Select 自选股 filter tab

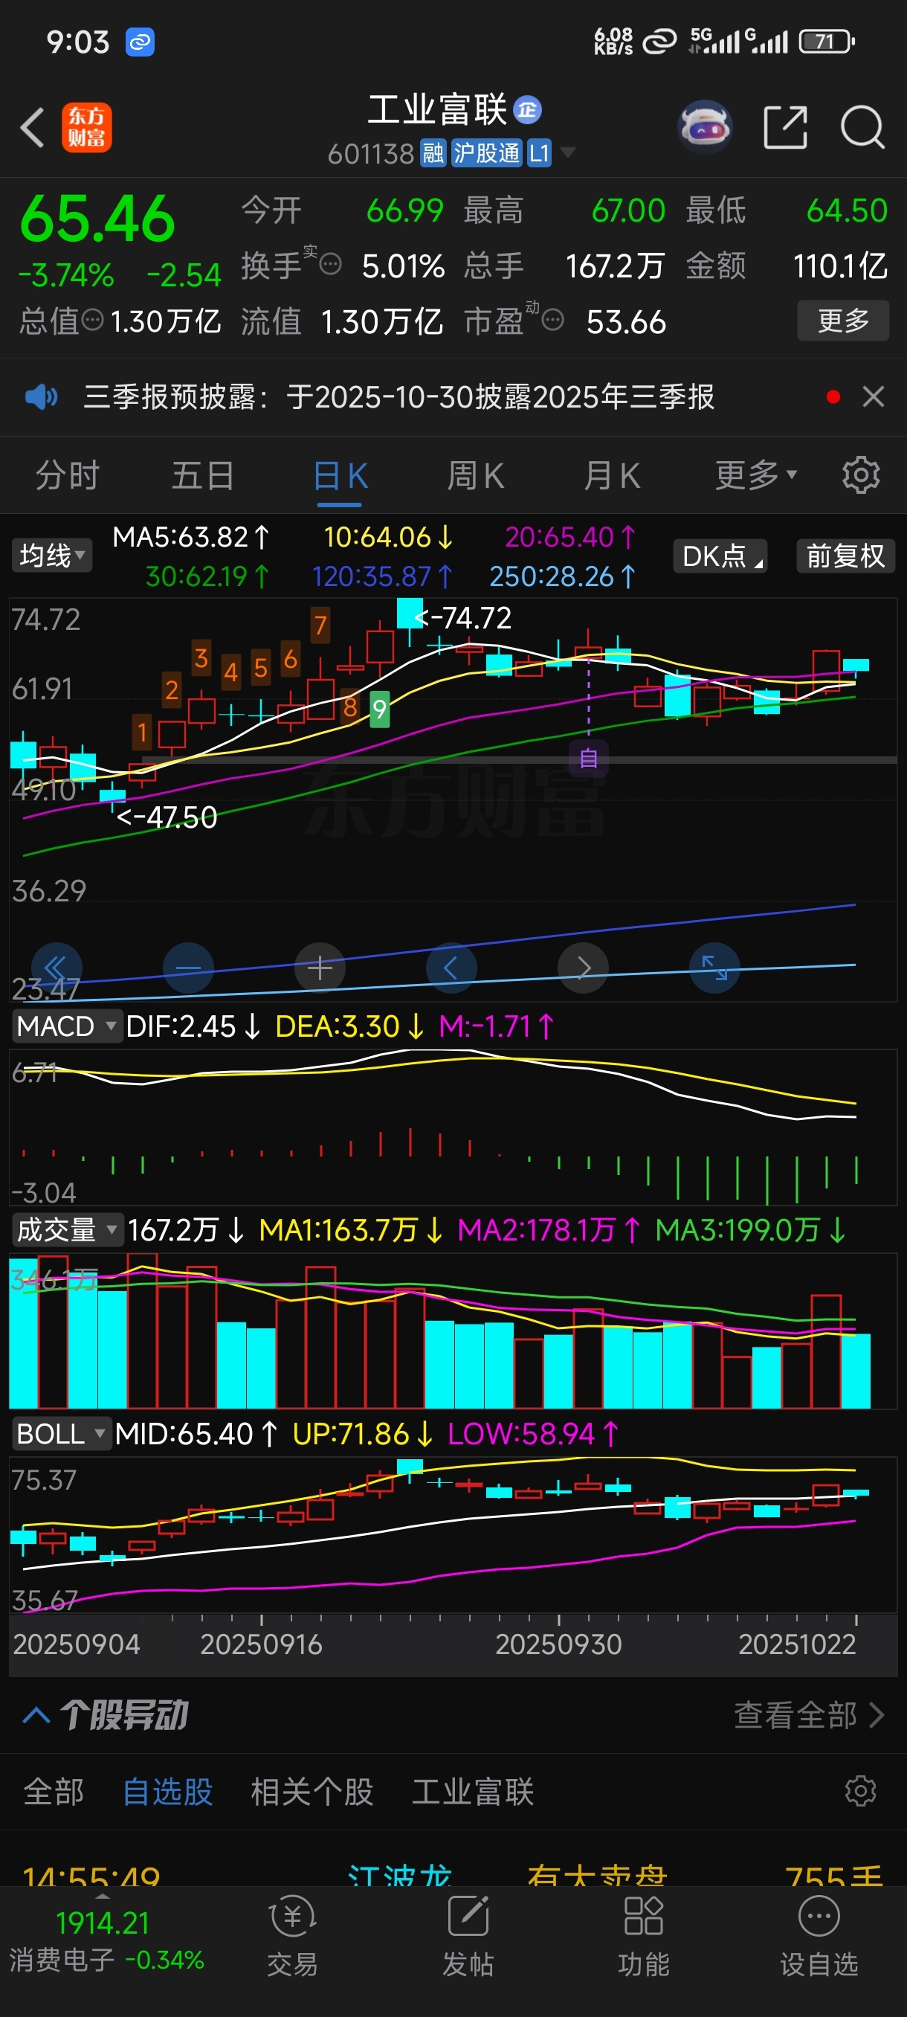tap(167, 1792)
